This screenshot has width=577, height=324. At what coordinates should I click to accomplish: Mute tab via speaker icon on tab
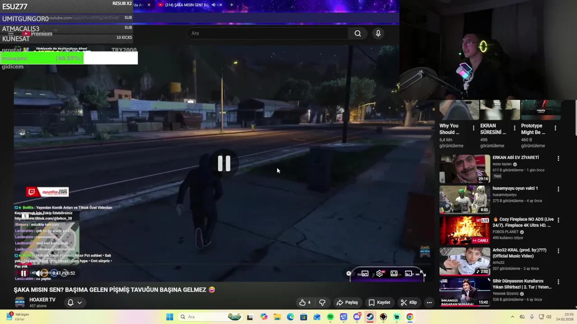pos(213,5)
